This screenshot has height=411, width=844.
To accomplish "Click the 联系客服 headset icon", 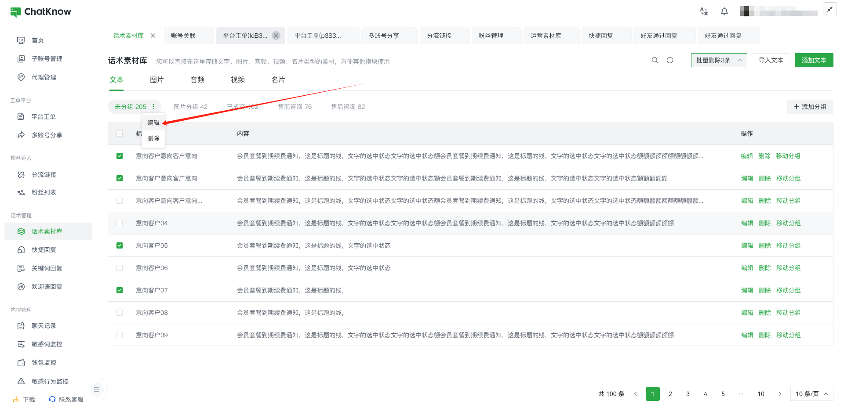I will click(52, 399).
